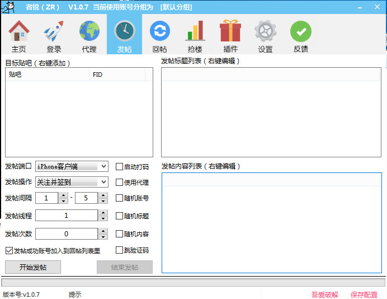Click the cat logo in title bar
Viewport: 387px width, 299px height.
8,7
